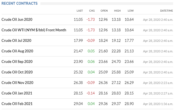Select the Aug 2020 last price 21.47
The image size is (177, 110).
pos(78,51)
